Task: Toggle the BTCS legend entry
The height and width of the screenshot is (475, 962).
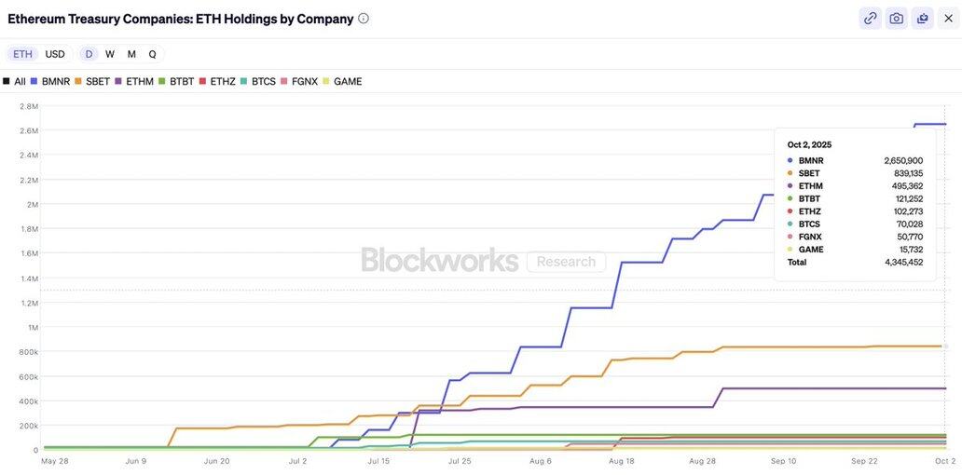Action: (258, 82)
